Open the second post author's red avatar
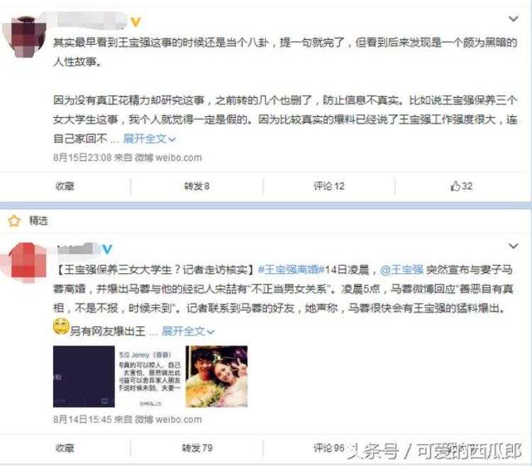The width and height of the screenshot is (532, 466). tap(24, 262)
